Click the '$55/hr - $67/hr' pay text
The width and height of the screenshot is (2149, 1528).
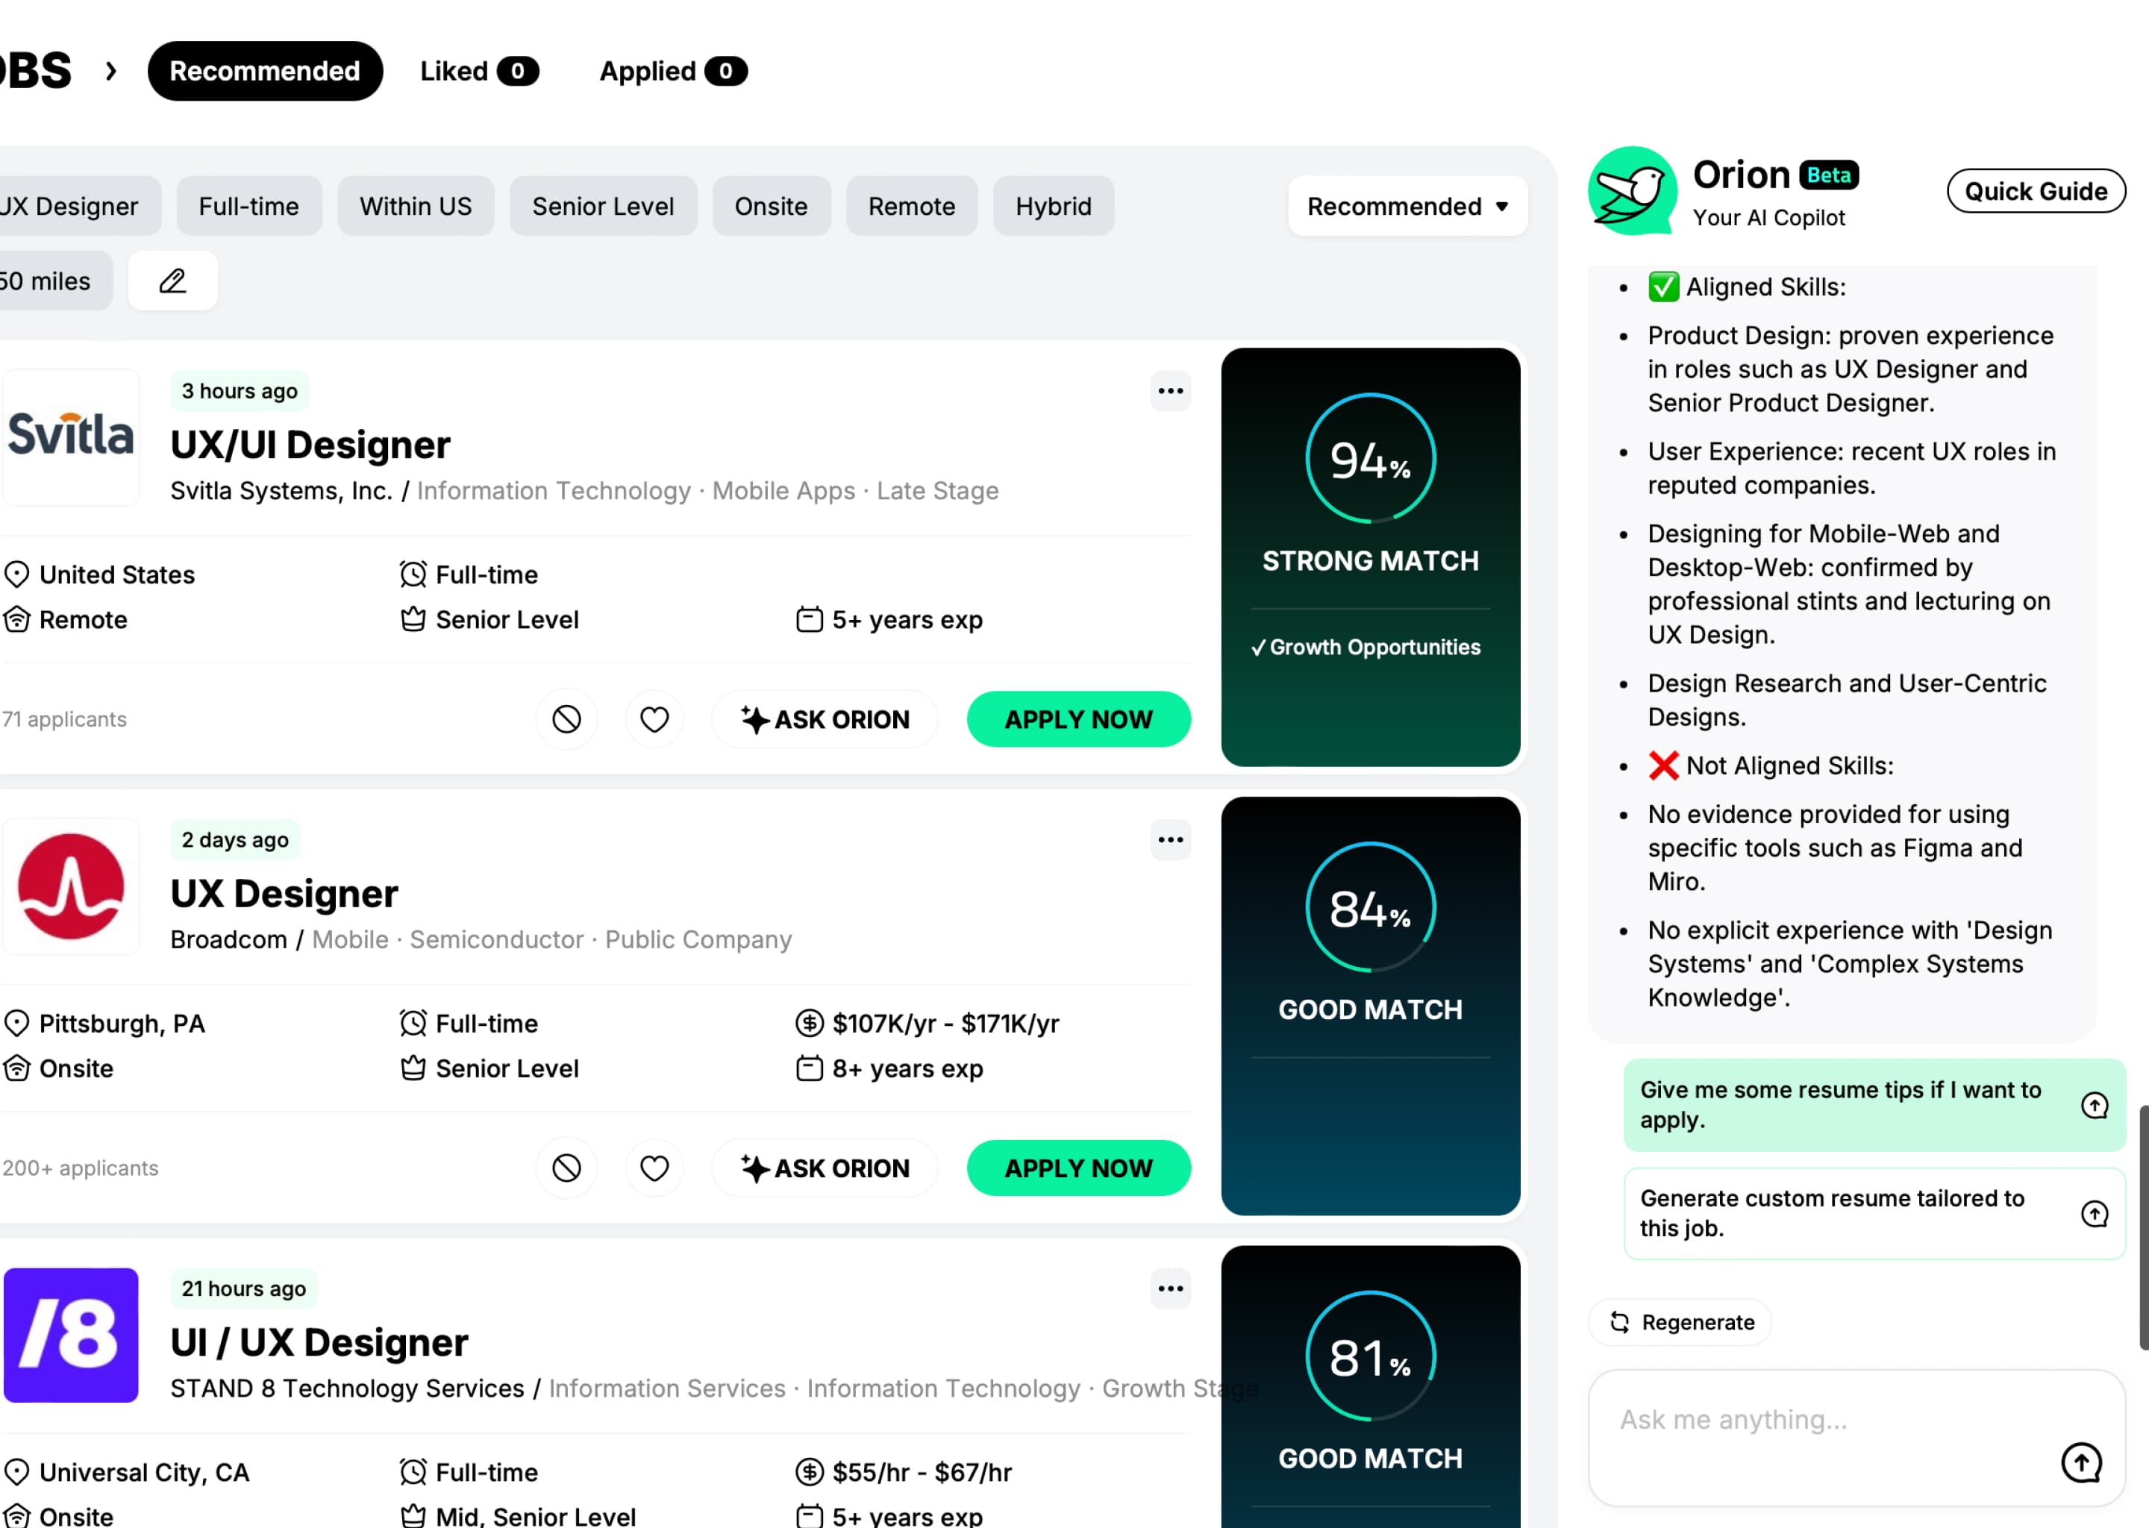(922, 1473)
